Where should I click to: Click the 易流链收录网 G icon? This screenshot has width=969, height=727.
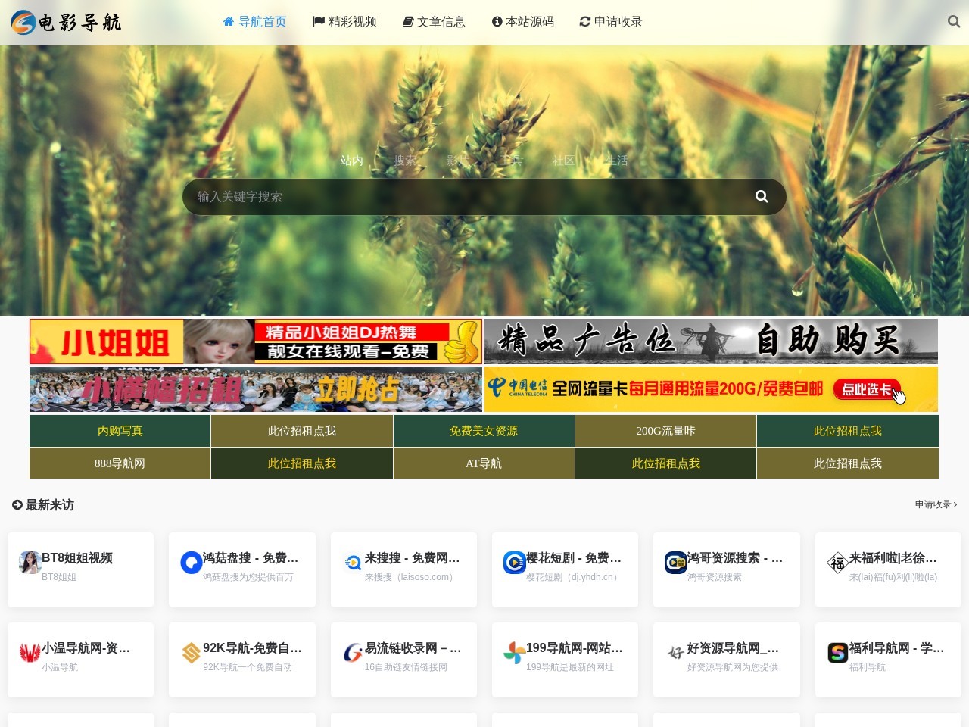point(354,653)
